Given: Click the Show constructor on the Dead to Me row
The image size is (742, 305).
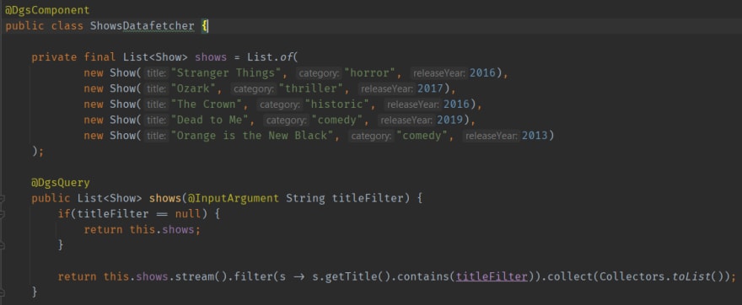Looking at the screenshot, I should (122, 120).
